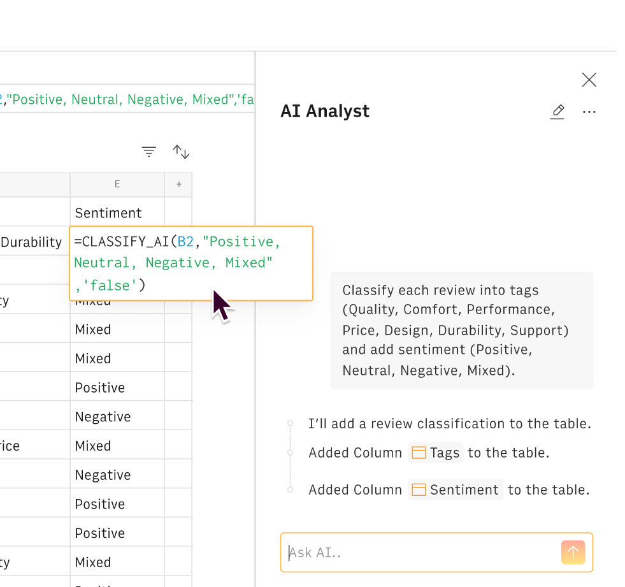The height and width of the screenshot is (587, 625).
Task: Select the AI Analyst panel title
Action: (325, 112)
